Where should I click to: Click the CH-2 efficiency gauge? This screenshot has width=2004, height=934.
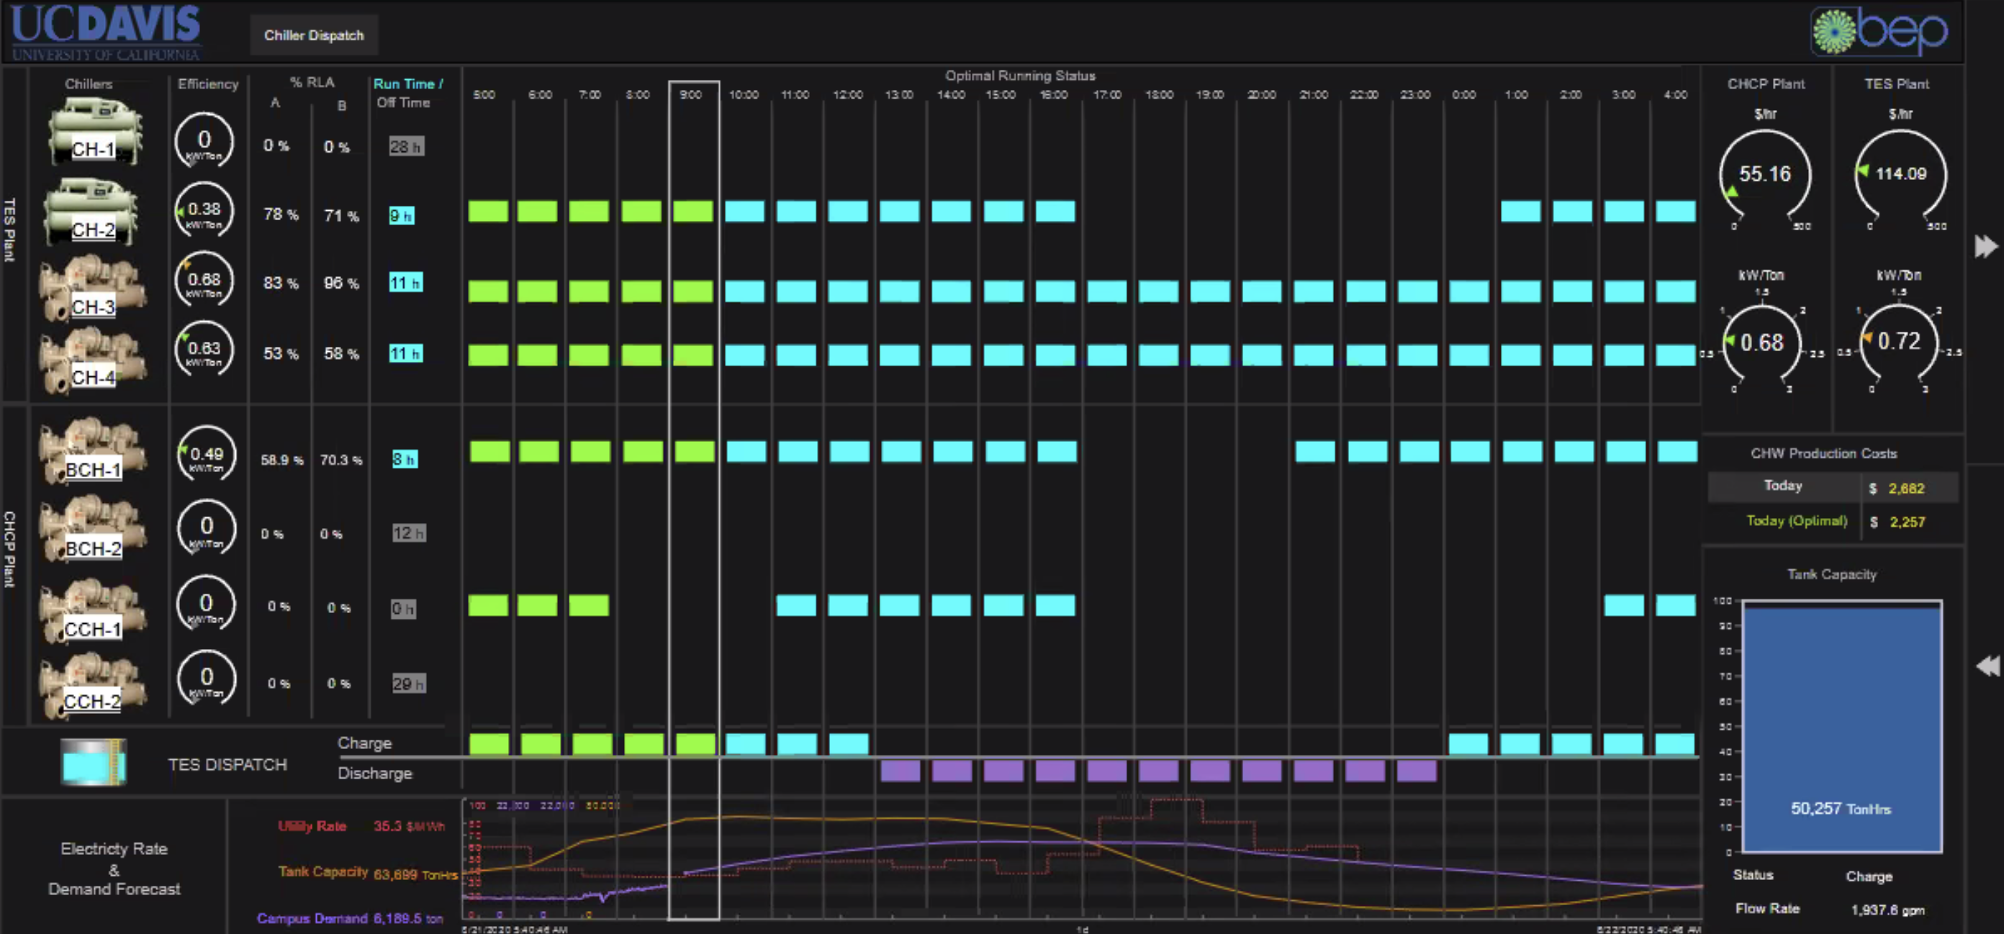coord(204,212)
